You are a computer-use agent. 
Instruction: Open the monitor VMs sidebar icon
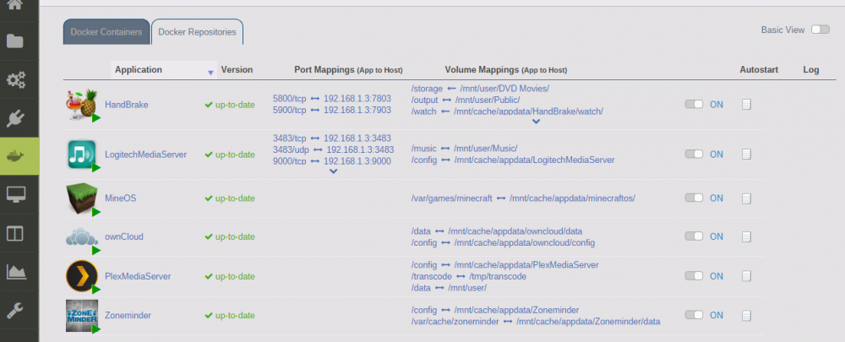(x=15, y=194)
